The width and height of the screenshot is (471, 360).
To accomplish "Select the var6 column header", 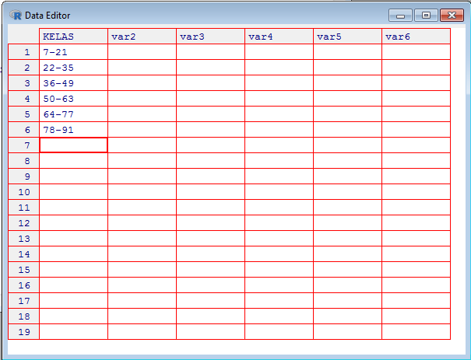I will (x=416, y=37).
